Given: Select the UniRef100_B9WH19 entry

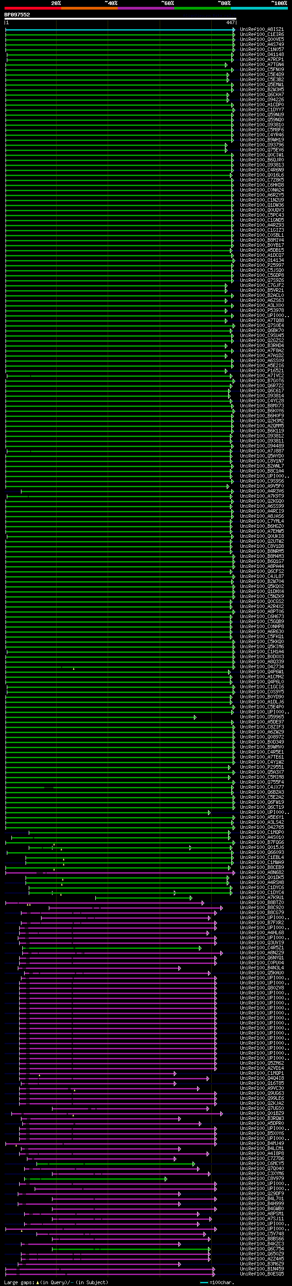Looking at the screenshot, I should (262, 140).
